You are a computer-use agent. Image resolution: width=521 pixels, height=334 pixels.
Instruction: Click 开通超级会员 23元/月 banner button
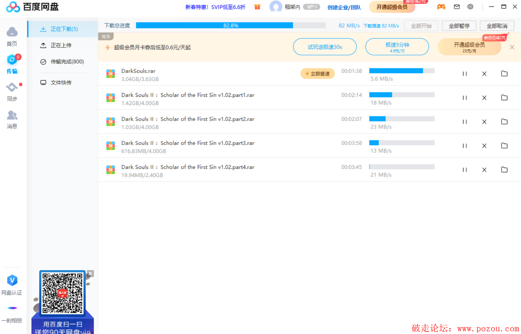point(469,47)
